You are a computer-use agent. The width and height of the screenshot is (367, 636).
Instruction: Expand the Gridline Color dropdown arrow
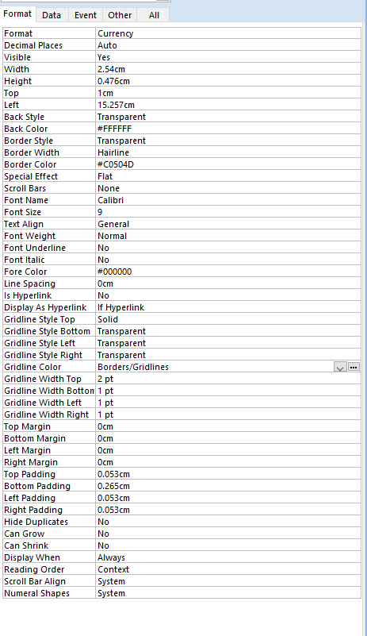[x=340, y=367]
